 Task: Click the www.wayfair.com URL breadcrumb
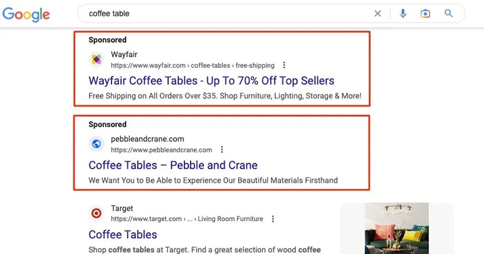pyautogui.click(x=149, y=66)
